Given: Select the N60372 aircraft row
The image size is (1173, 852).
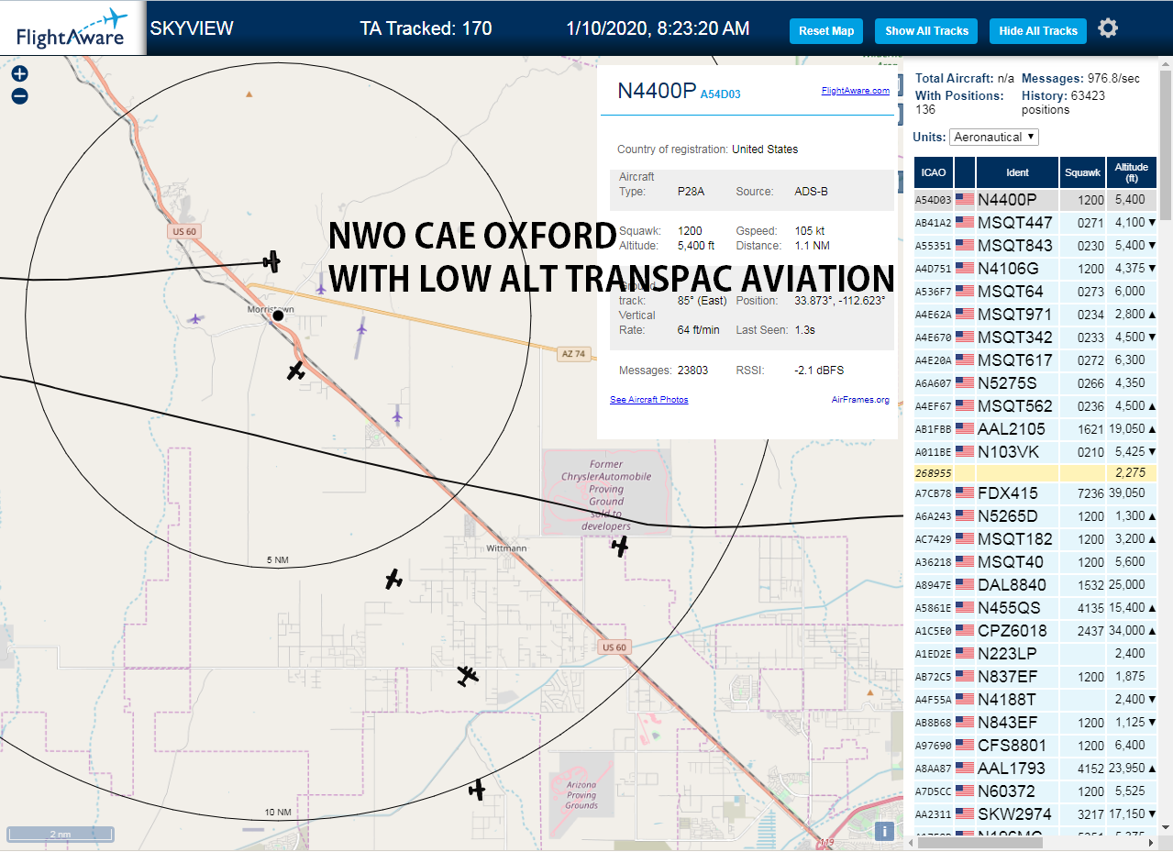Looking at the screenshot, I should [x=1035, y=791].
